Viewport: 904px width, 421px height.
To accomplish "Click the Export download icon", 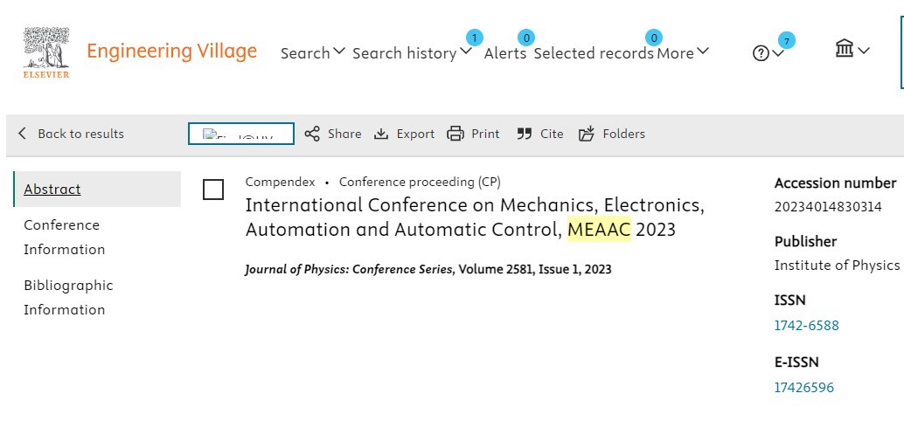I will coord(381,134).
